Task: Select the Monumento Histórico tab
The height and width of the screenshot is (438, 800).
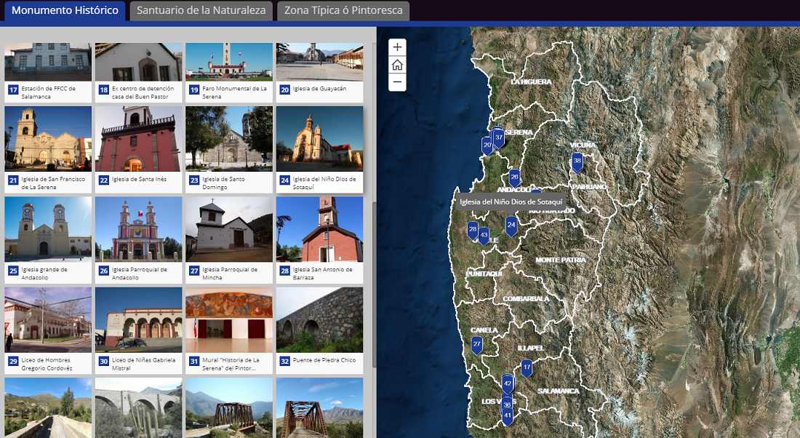Action: (65, 11)
